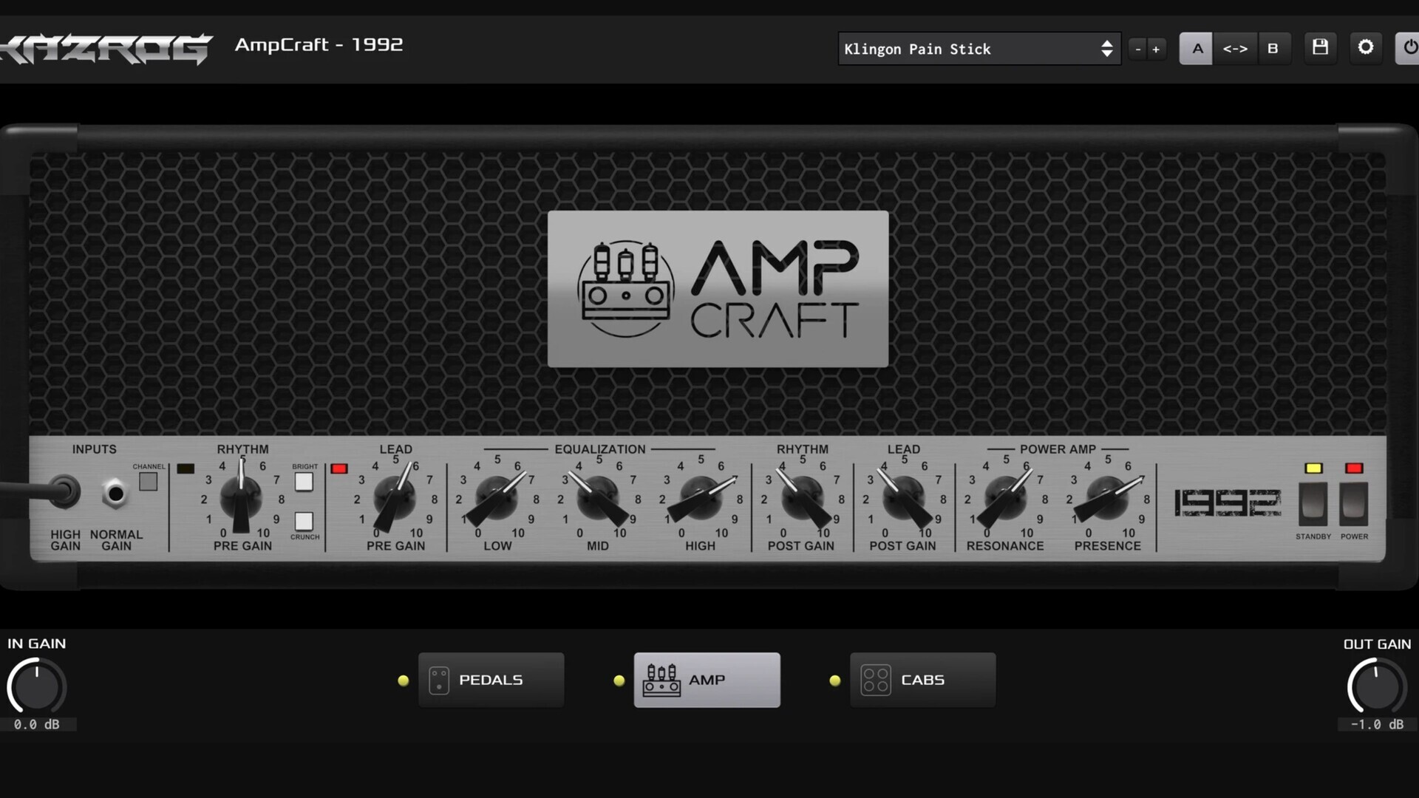Go to next preset with plus button
Viewport: 1419px width, 798px height.
(x=1156, y=50)
